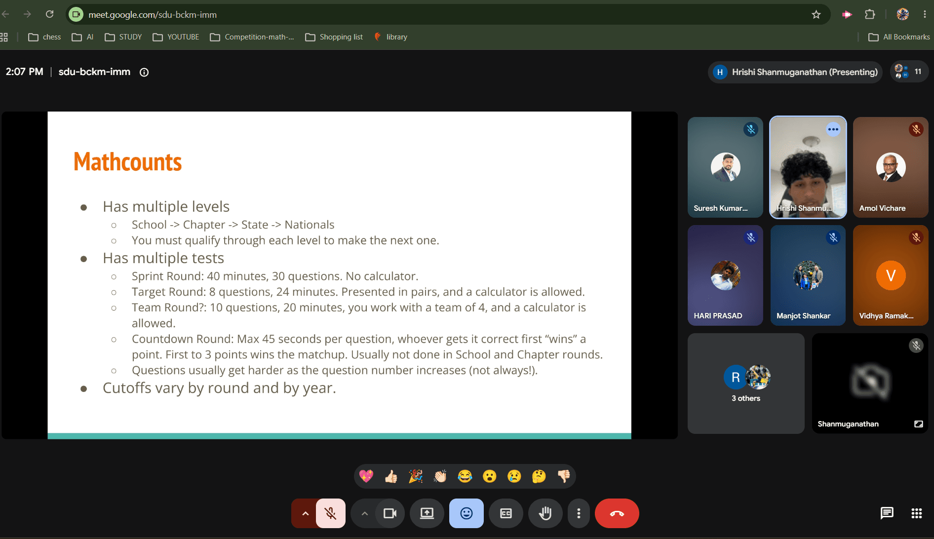This screenshot has width=934, height=539.
Task: Reload the Google Meet page
Action: tap(49, 14)
